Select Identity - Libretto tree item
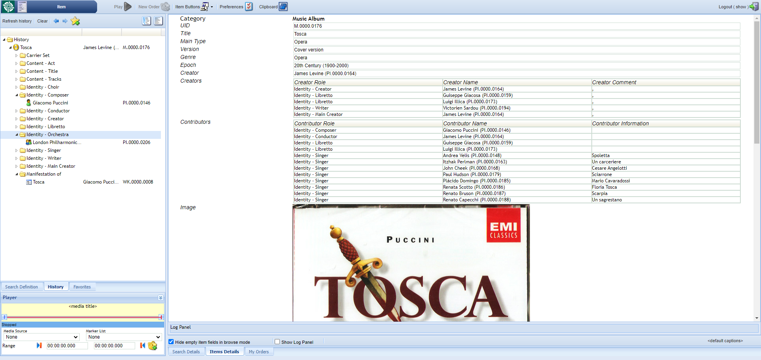Viewport: 761px width, 360px height. tap(46, 127)
